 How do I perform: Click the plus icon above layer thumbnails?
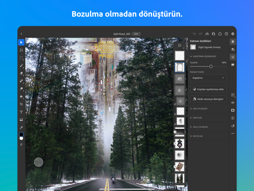point(179,46)
